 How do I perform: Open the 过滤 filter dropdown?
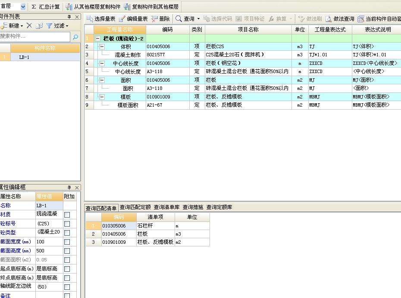point(57,26)
